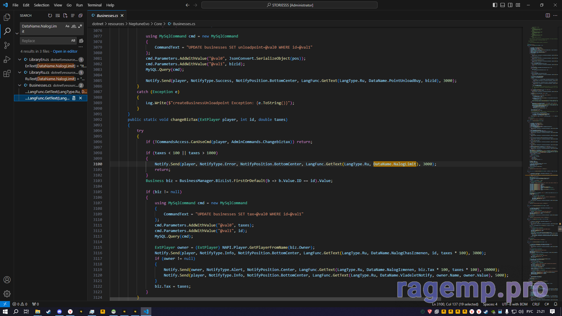Change end of line CRLF setting
562x316 pixels.
click(x=536, y=304)
